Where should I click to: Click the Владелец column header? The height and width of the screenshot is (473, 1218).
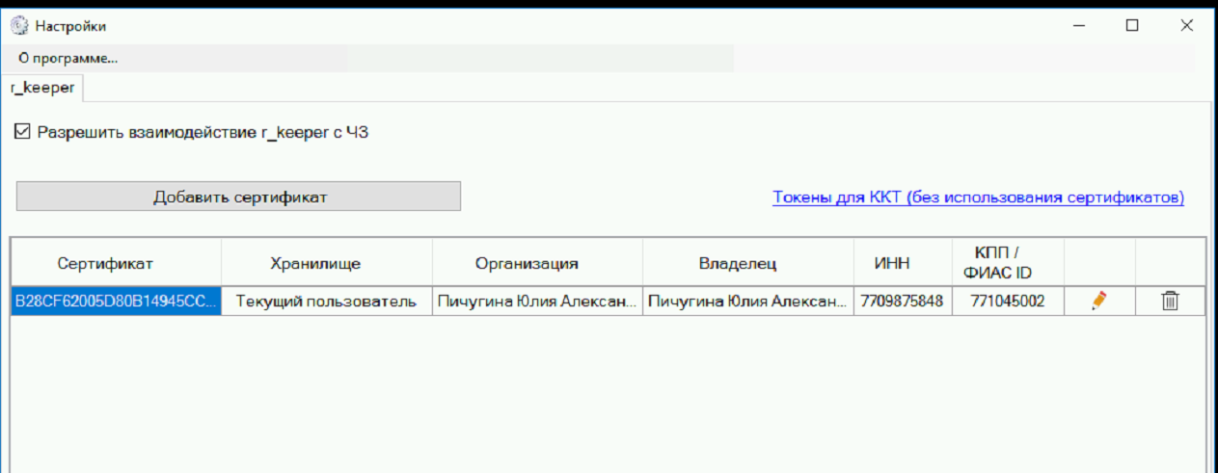(738, 263)
